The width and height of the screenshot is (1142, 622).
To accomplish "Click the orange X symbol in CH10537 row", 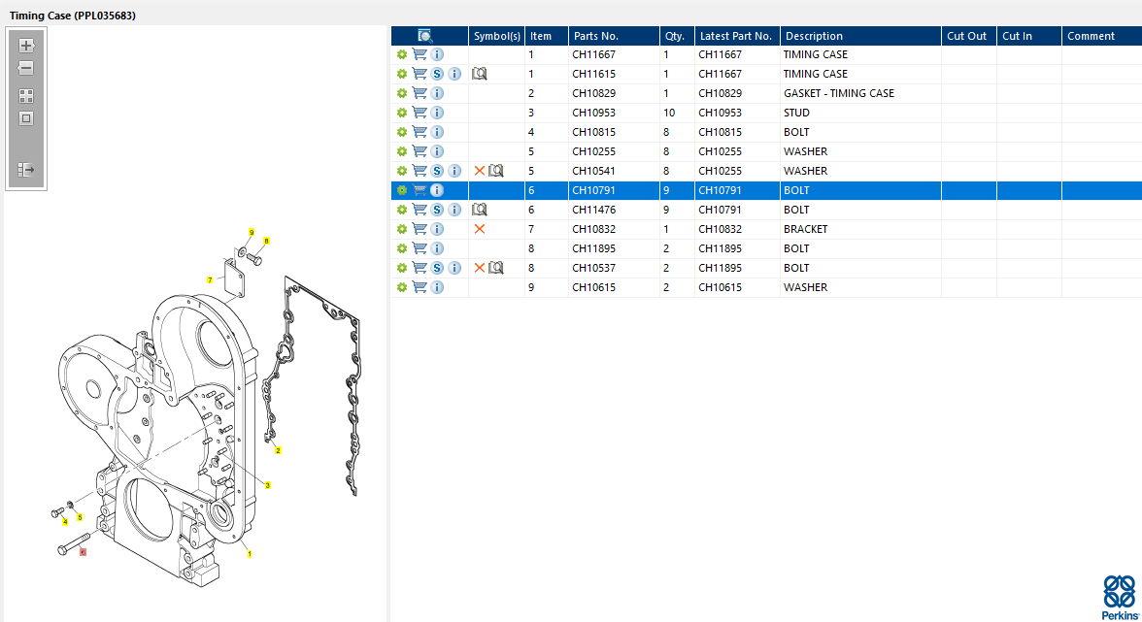I will 480,268.
